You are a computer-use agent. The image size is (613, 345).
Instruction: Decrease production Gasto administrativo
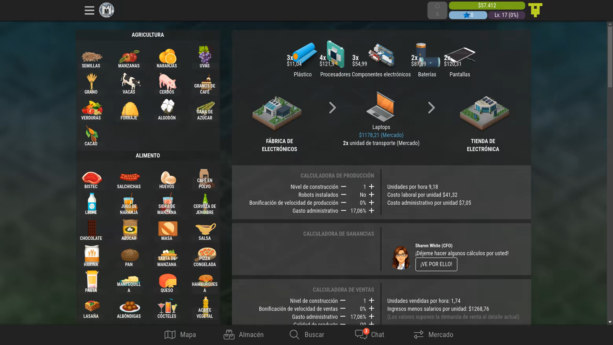click(x=343, y=211)
